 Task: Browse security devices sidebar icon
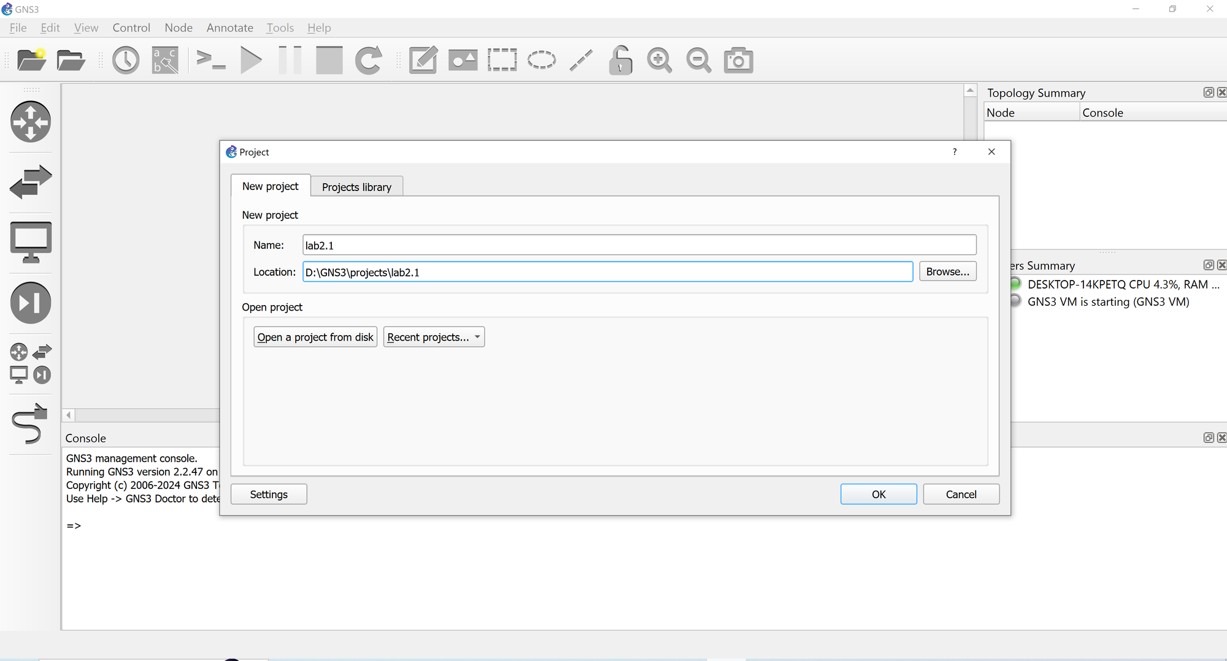point(31,303)
